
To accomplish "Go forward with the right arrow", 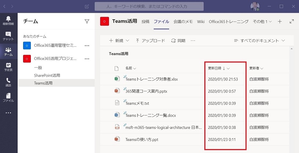I will tap(12, 7).
